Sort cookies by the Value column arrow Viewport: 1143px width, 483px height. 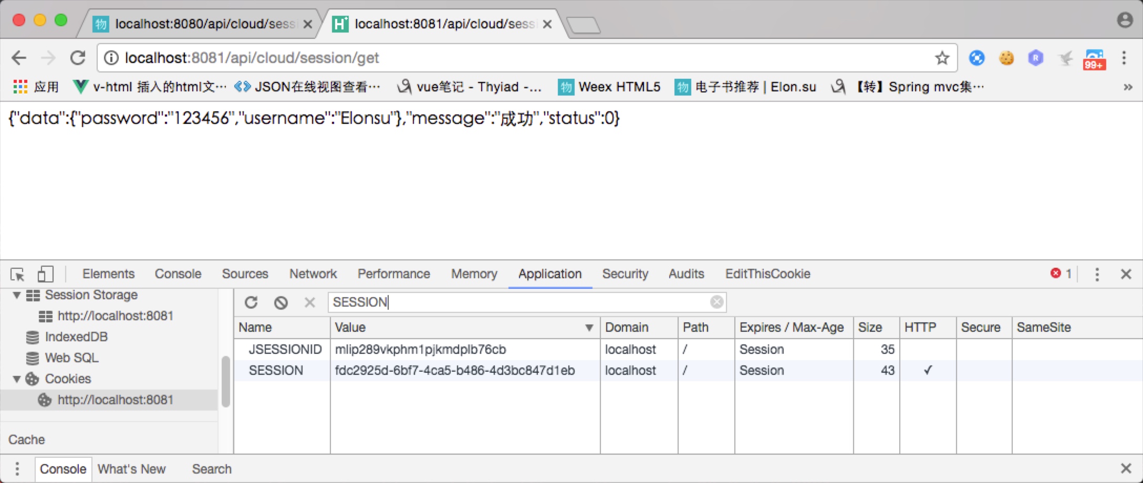(x=589, y=328)
